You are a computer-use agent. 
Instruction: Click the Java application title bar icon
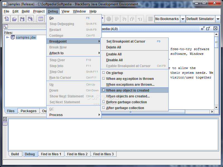pos(4,4)
